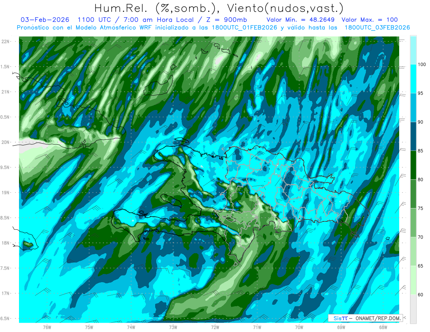430x332 pixels.
Task: Click the 90–95 blue colorbar segment
Action: (x=413, y=107)
